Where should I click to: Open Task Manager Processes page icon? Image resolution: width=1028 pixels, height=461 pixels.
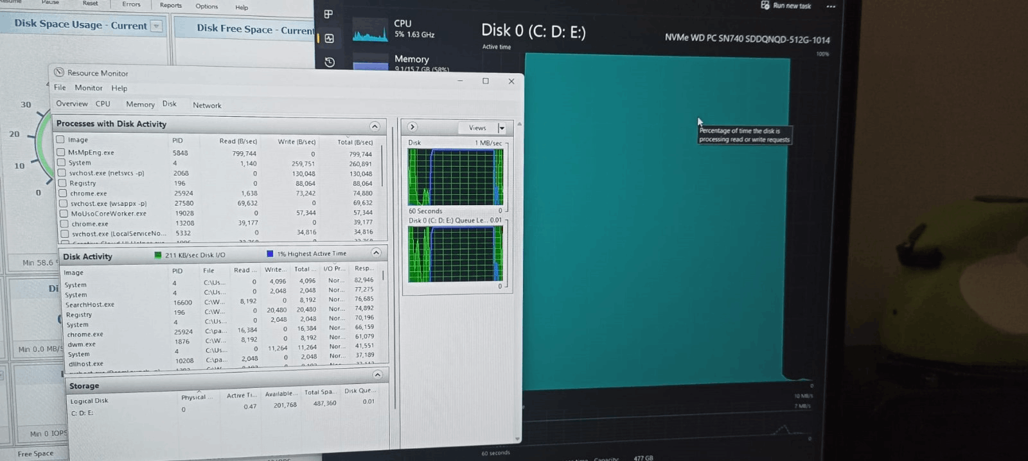point(328,14)
